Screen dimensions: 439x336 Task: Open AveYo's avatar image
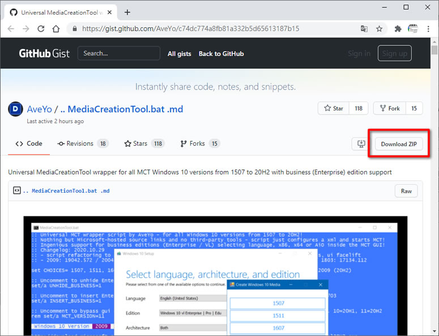pyautogui.click(x=15, y=109)
